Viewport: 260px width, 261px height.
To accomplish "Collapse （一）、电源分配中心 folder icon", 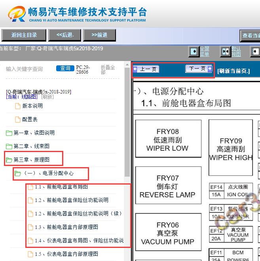I will [18, 173].
